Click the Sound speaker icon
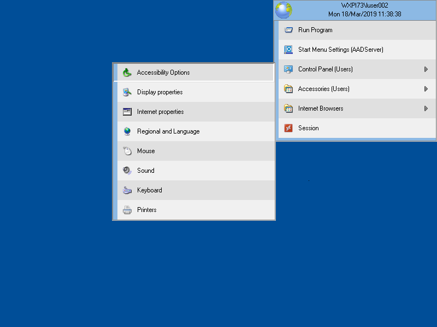 127,171
